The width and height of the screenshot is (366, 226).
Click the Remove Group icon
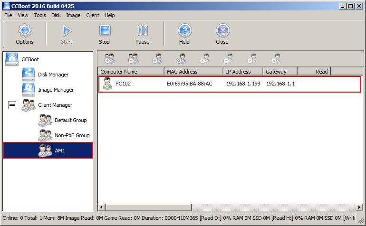click(134, 58)
